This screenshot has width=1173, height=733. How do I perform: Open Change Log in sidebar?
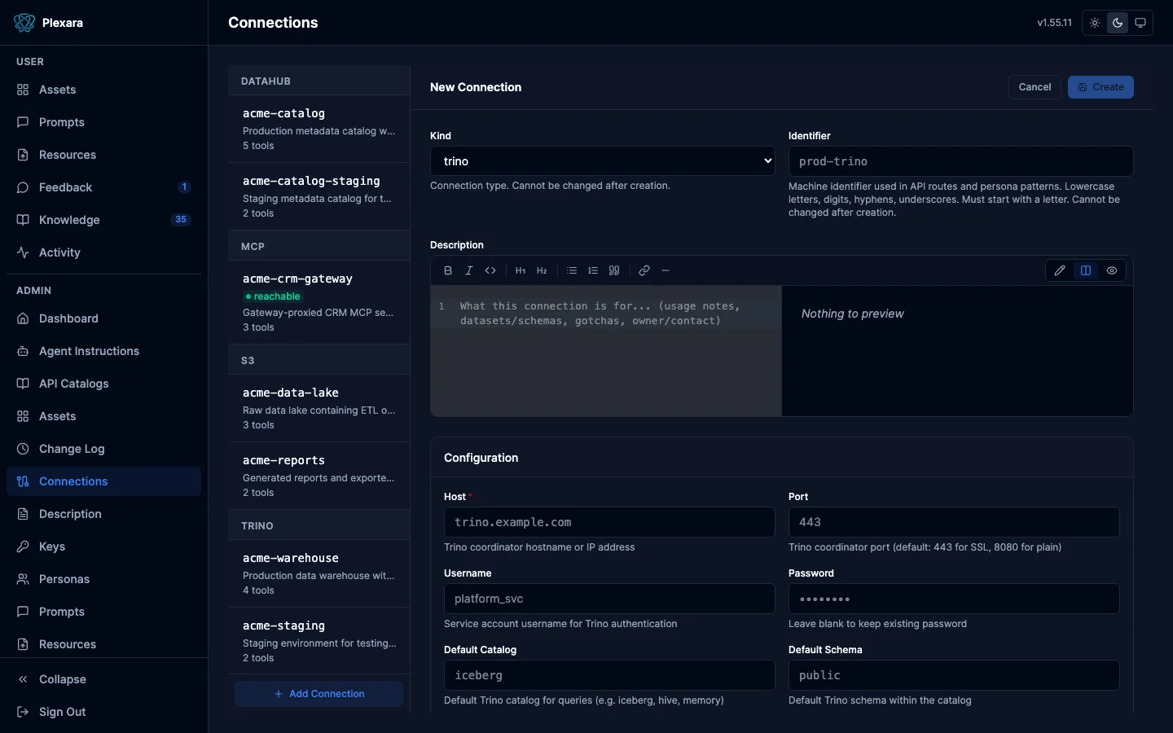(103, 449)
